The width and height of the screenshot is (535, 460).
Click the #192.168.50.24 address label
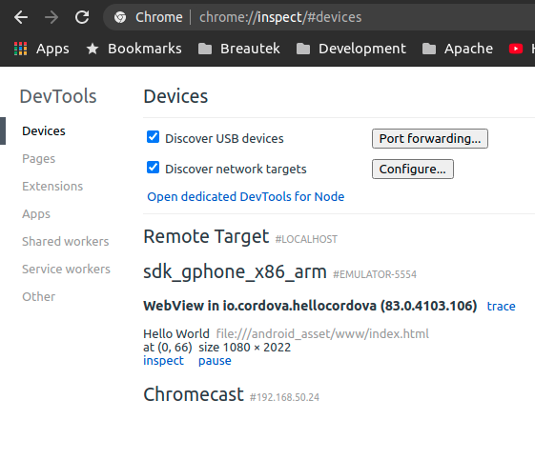[x=284, y=397]
